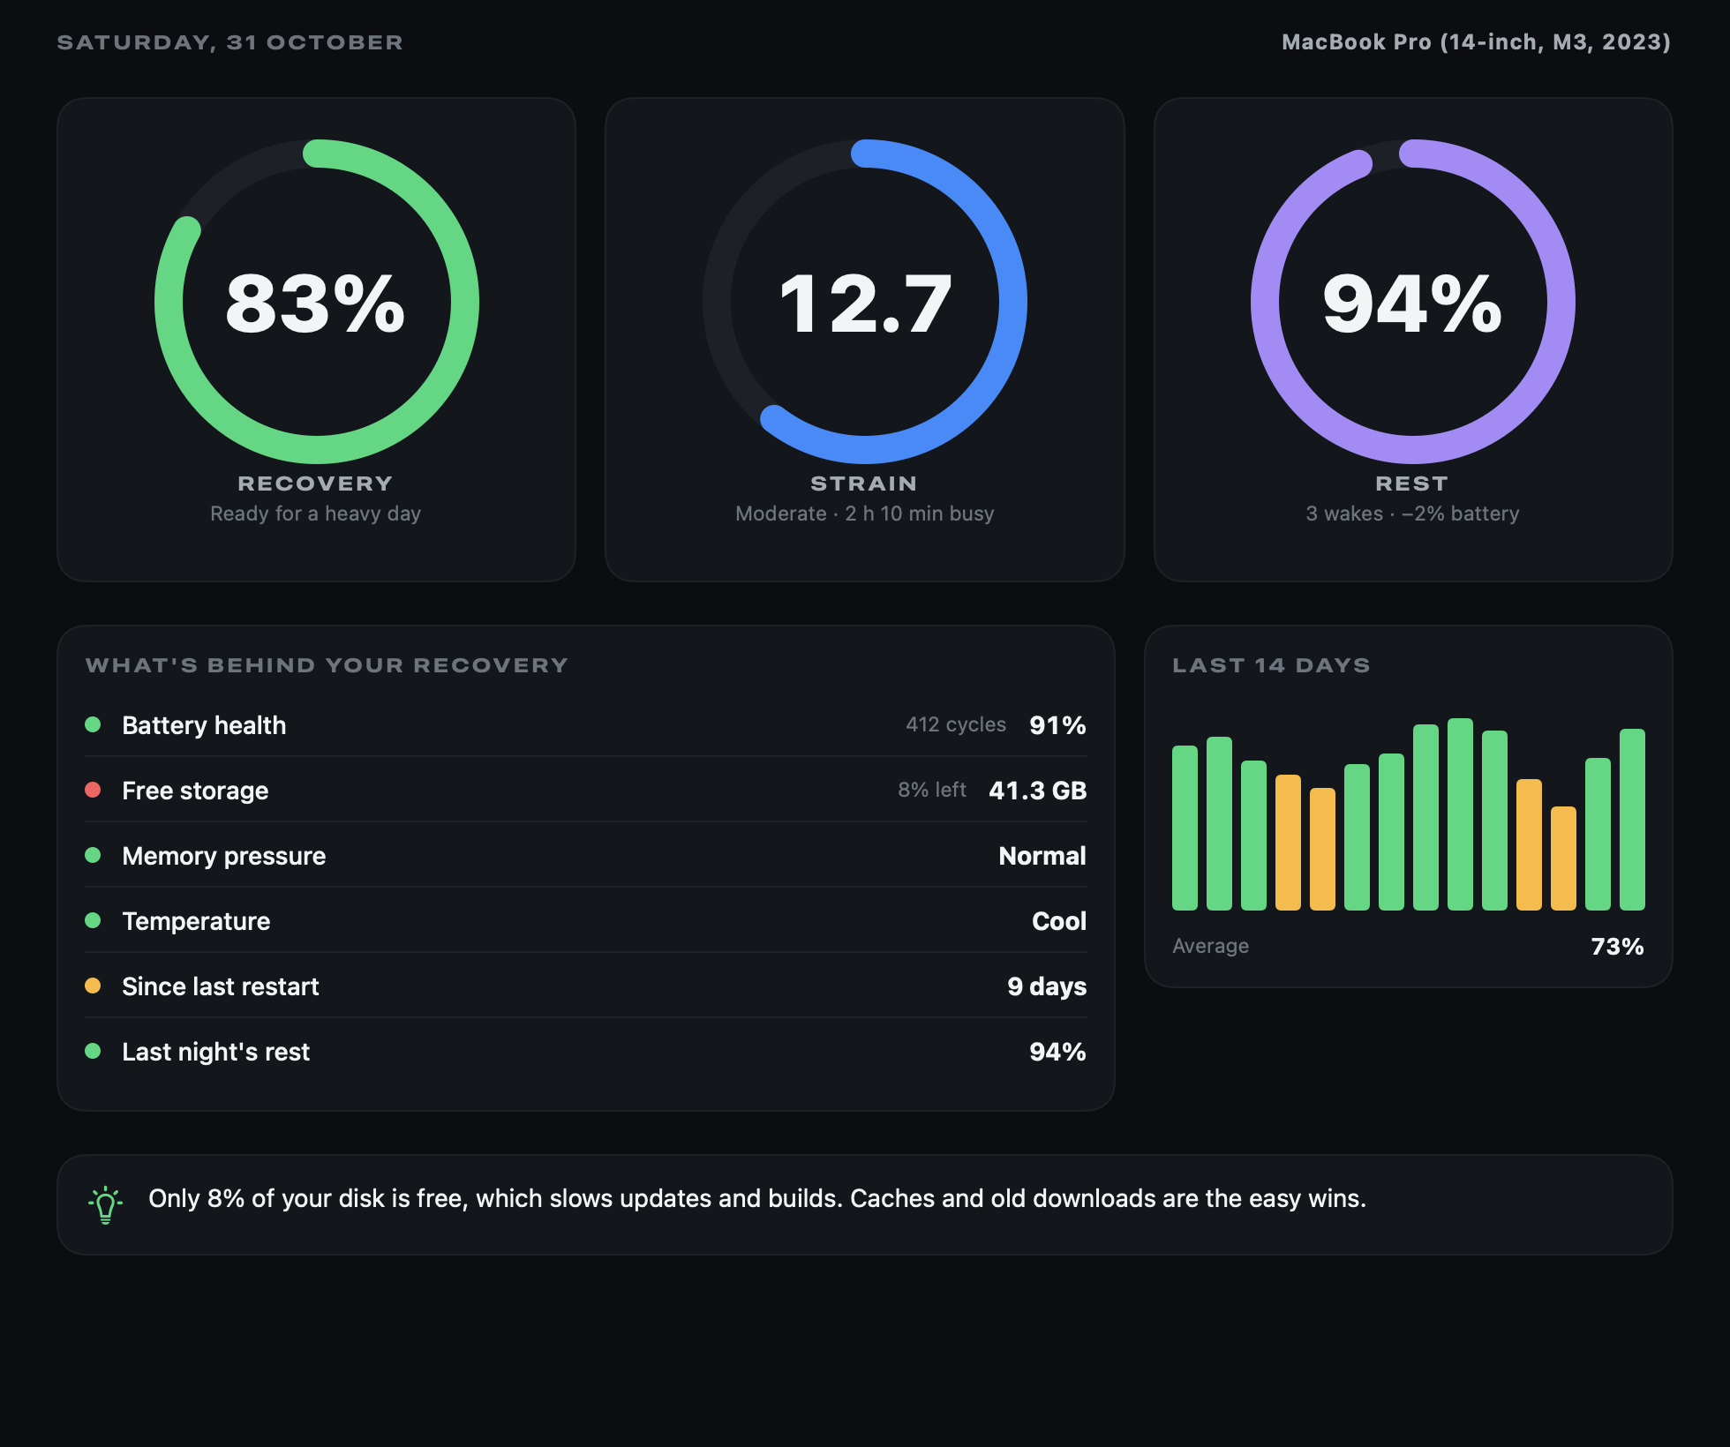
Task: Click the lightbulb tip icon
Action: [105, 1204]
